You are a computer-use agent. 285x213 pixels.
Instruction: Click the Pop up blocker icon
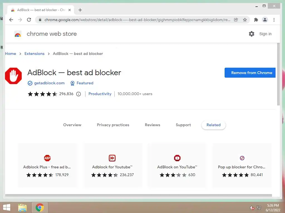(242, 158)
